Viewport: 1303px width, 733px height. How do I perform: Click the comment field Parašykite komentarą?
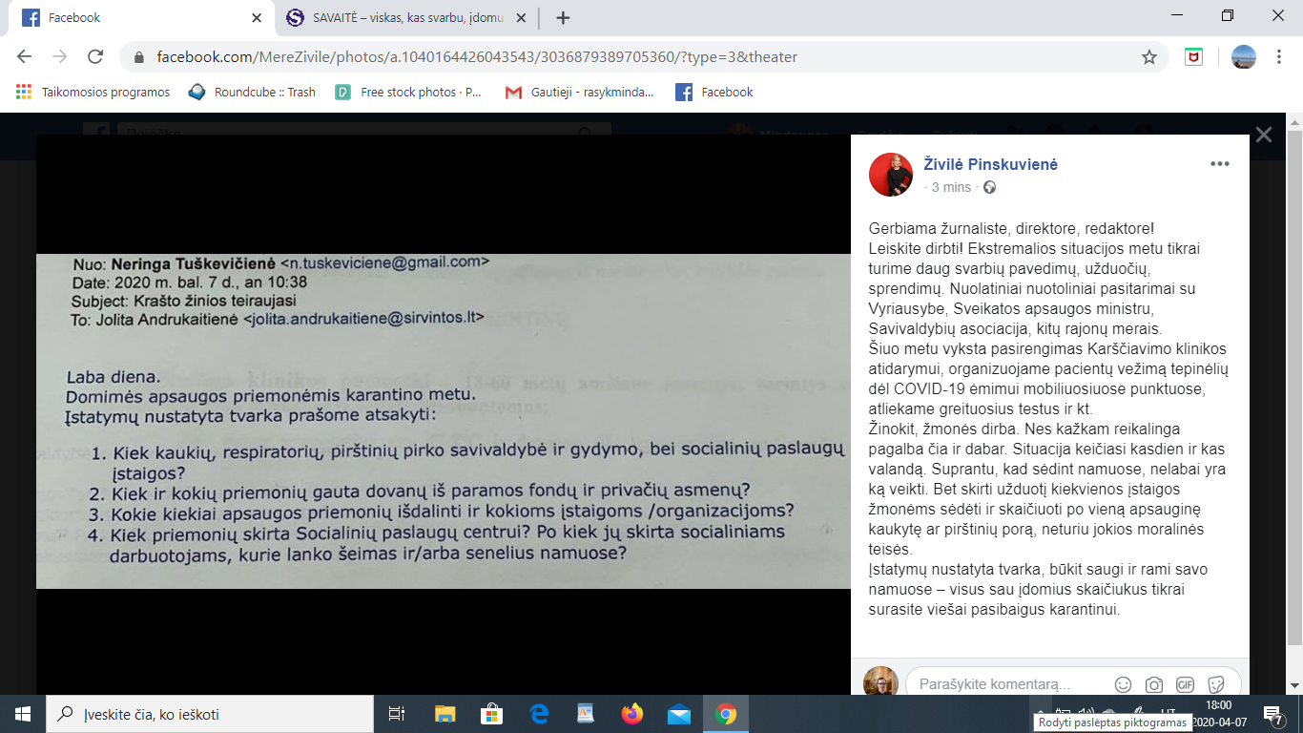click(x=1002, y=684)
